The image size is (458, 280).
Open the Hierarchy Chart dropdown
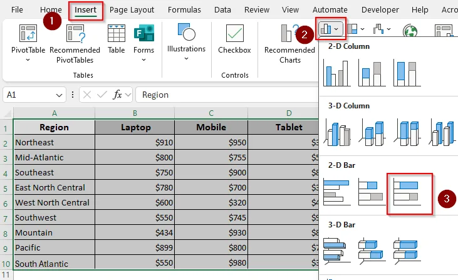pos(355,29)
